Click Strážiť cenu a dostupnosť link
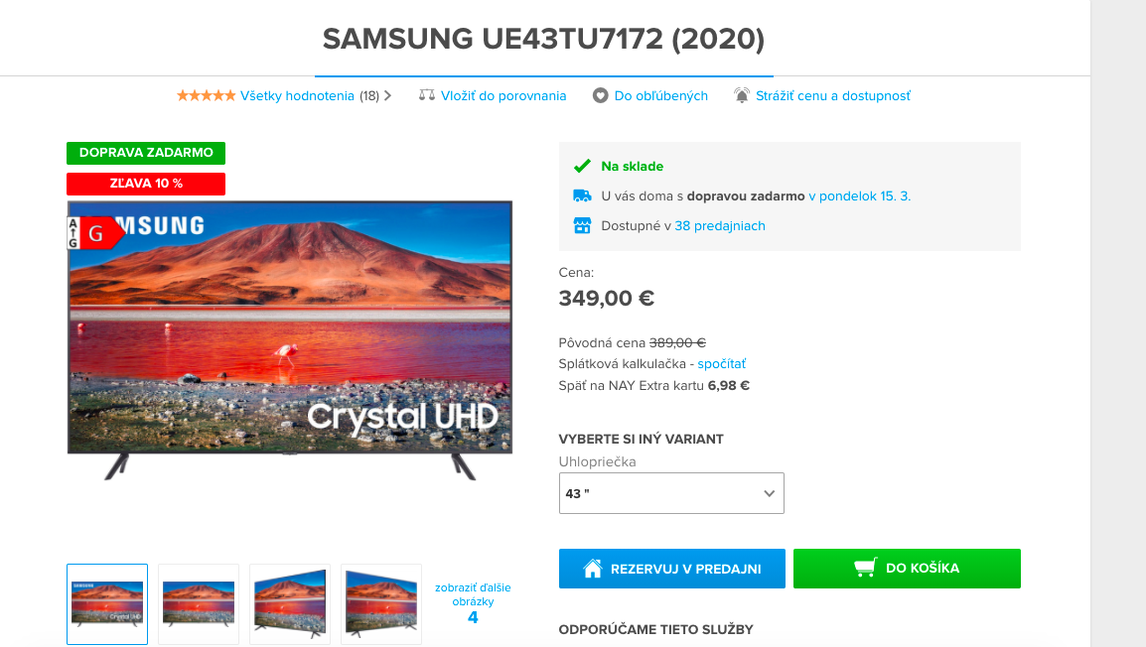Screen dimensions: 1146x647 [833, 95]
